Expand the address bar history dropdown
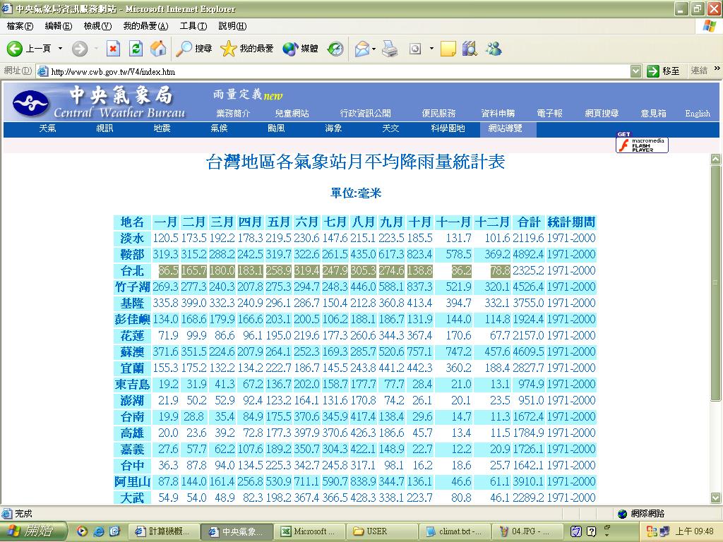This screenshot has width=723, height=542. (x=635, y=71)
